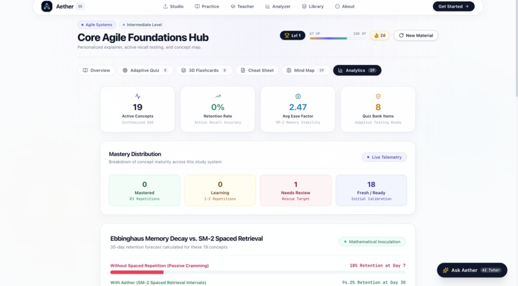This screenshot has height=286, width=518.
Task: Open the Cheat Sheet tab
Action: point(257,70)
